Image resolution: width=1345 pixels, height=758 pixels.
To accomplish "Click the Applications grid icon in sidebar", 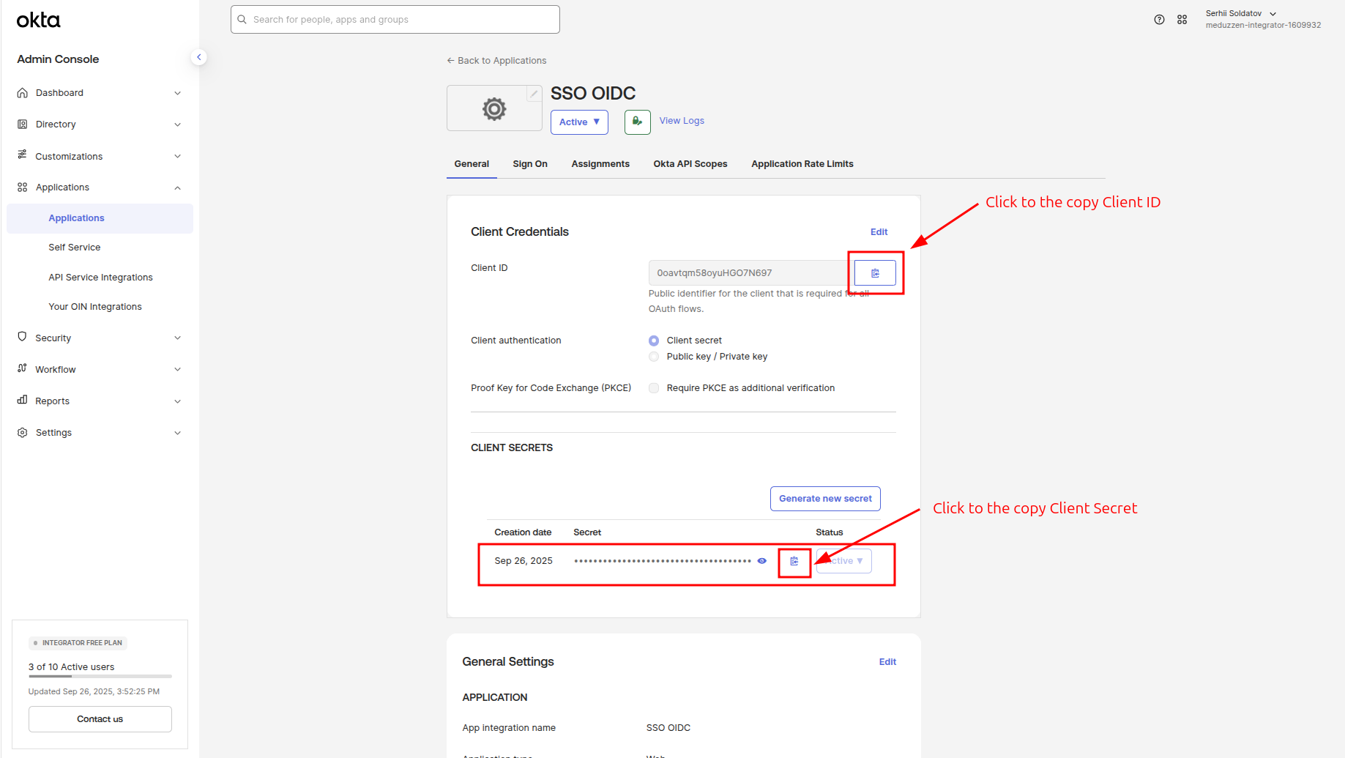I will click(23, 187).
